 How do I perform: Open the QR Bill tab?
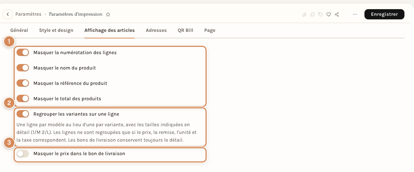click(186, 30)
